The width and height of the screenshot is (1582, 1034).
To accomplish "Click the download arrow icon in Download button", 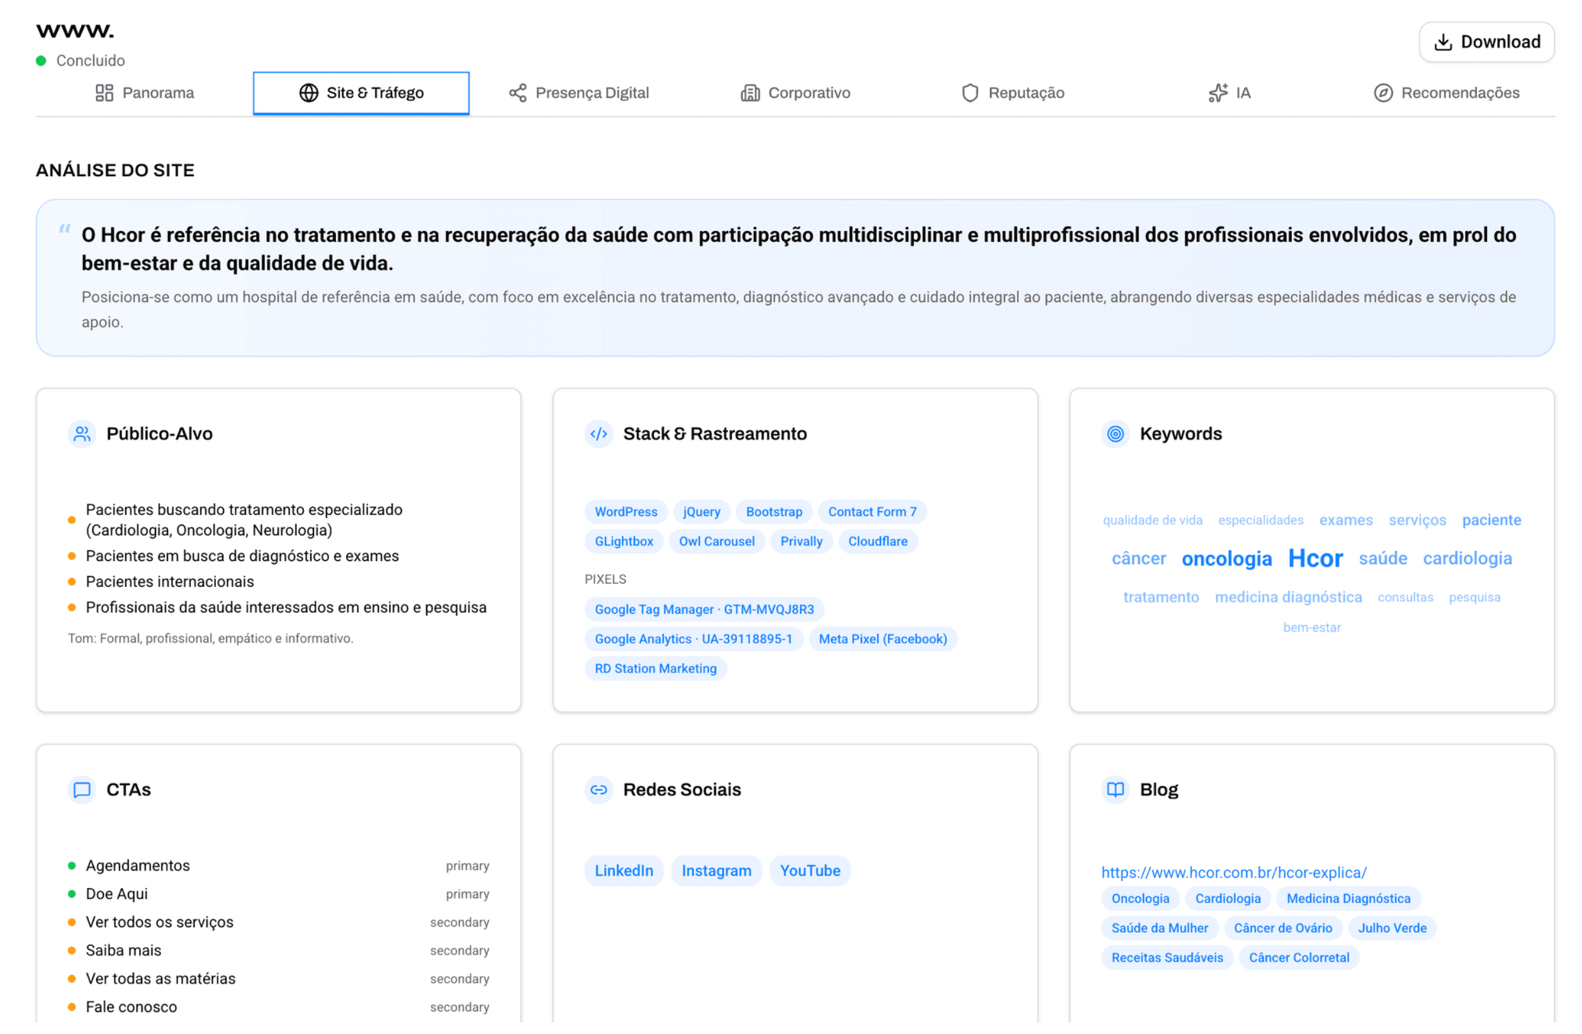I will (x=1442, y=42).
